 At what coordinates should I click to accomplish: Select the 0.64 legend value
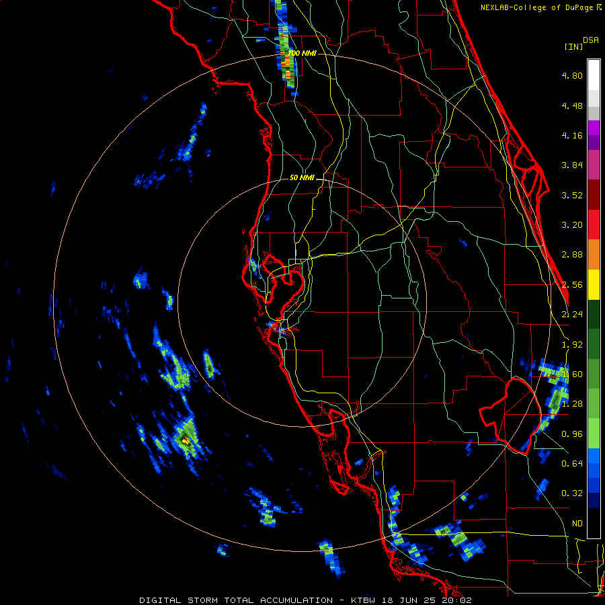pos(572,464)
